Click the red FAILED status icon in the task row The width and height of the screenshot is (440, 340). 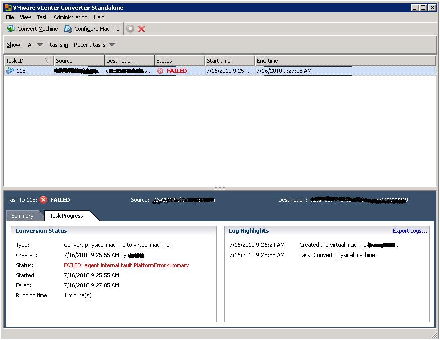click(160, 71)
